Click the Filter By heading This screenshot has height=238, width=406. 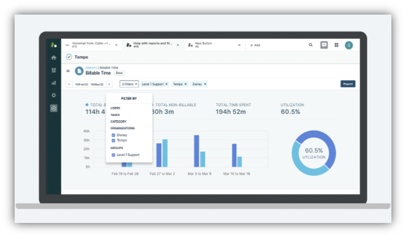[129, 99]
